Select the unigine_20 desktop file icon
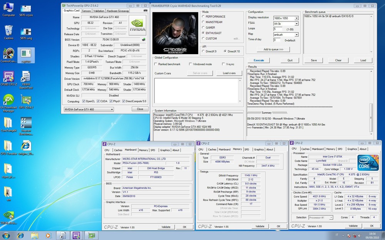The height and width of the screenshot is (240, 385). click(26, 148)
